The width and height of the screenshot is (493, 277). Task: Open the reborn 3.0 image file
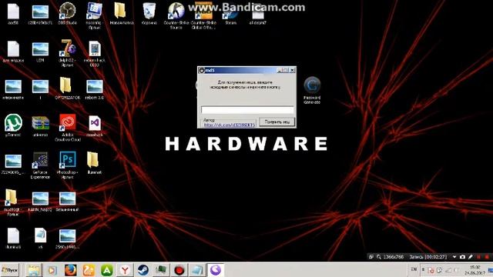(94, 89)
